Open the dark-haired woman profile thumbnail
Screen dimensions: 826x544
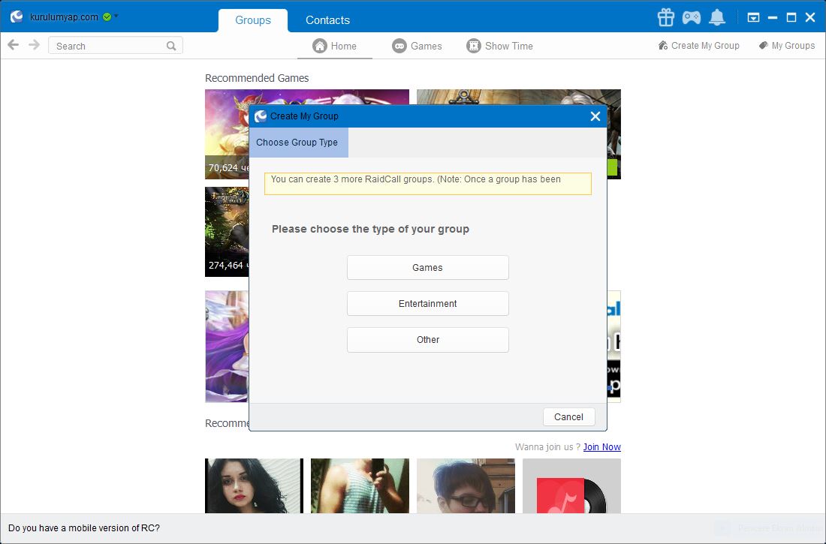[254, 485]
